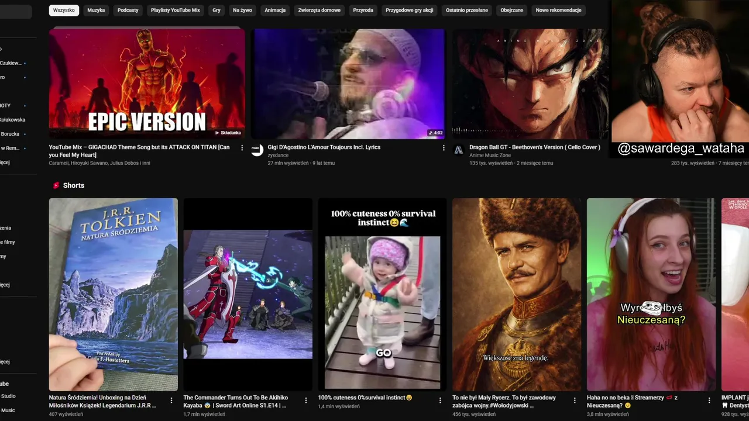Click the Anime Music Zone channel avatar
749x421 pixels.
click(459, 150)
